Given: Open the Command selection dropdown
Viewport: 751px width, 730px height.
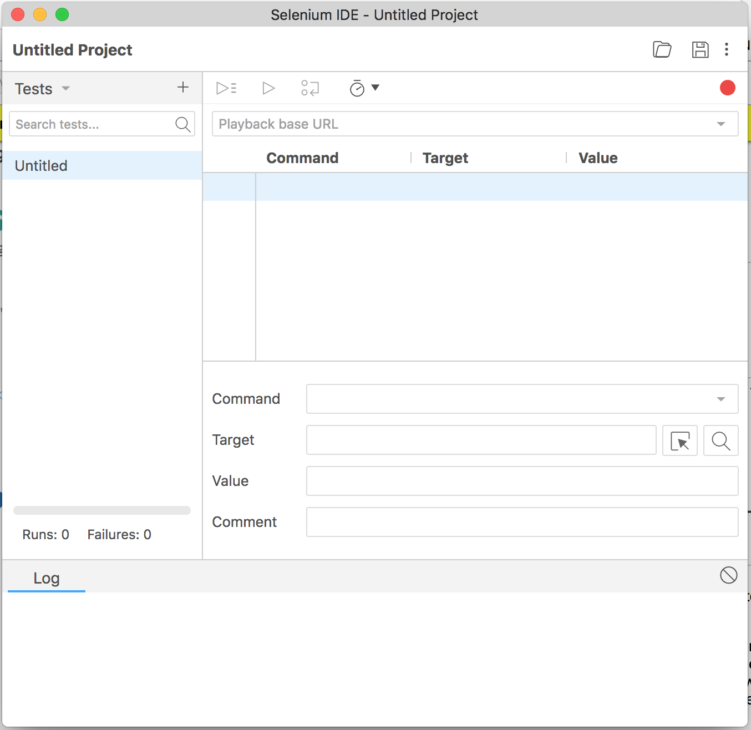Looking at the screenshot, I should click(x=720, y=399).
